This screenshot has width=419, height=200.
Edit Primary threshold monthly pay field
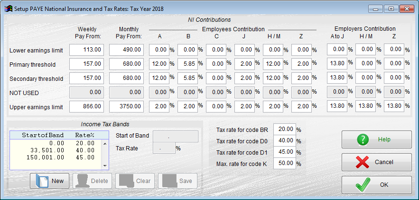click(126, 64)
